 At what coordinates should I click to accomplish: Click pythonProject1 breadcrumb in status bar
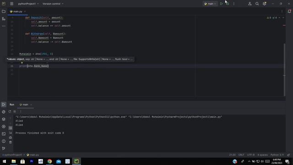click(12, 155)
